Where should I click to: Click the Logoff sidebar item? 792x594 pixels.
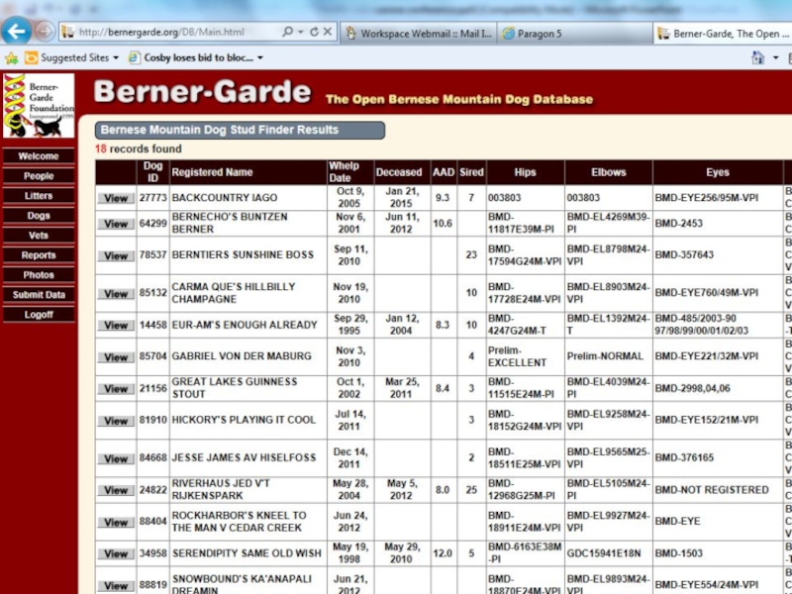pos(39,314)
